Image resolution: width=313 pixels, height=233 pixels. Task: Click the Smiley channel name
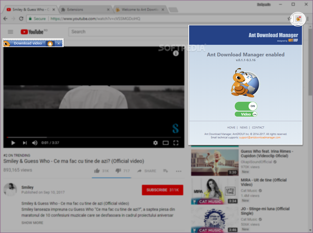[27, 187]
